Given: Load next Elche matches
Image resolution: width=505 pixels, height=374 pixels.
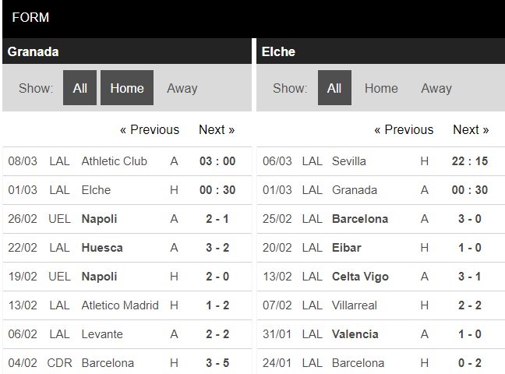Looking at the screenshot, I should tap(471, 129).
